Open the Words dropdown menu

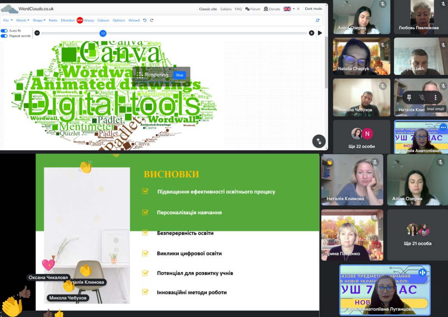[x=22, y=20]
